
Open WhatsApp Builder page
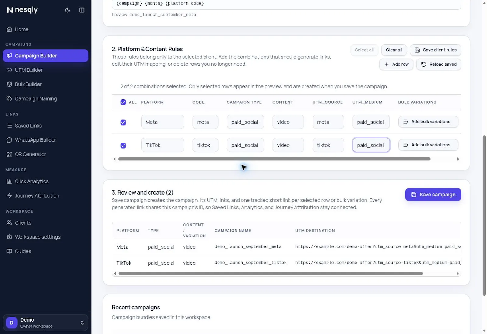45,140
